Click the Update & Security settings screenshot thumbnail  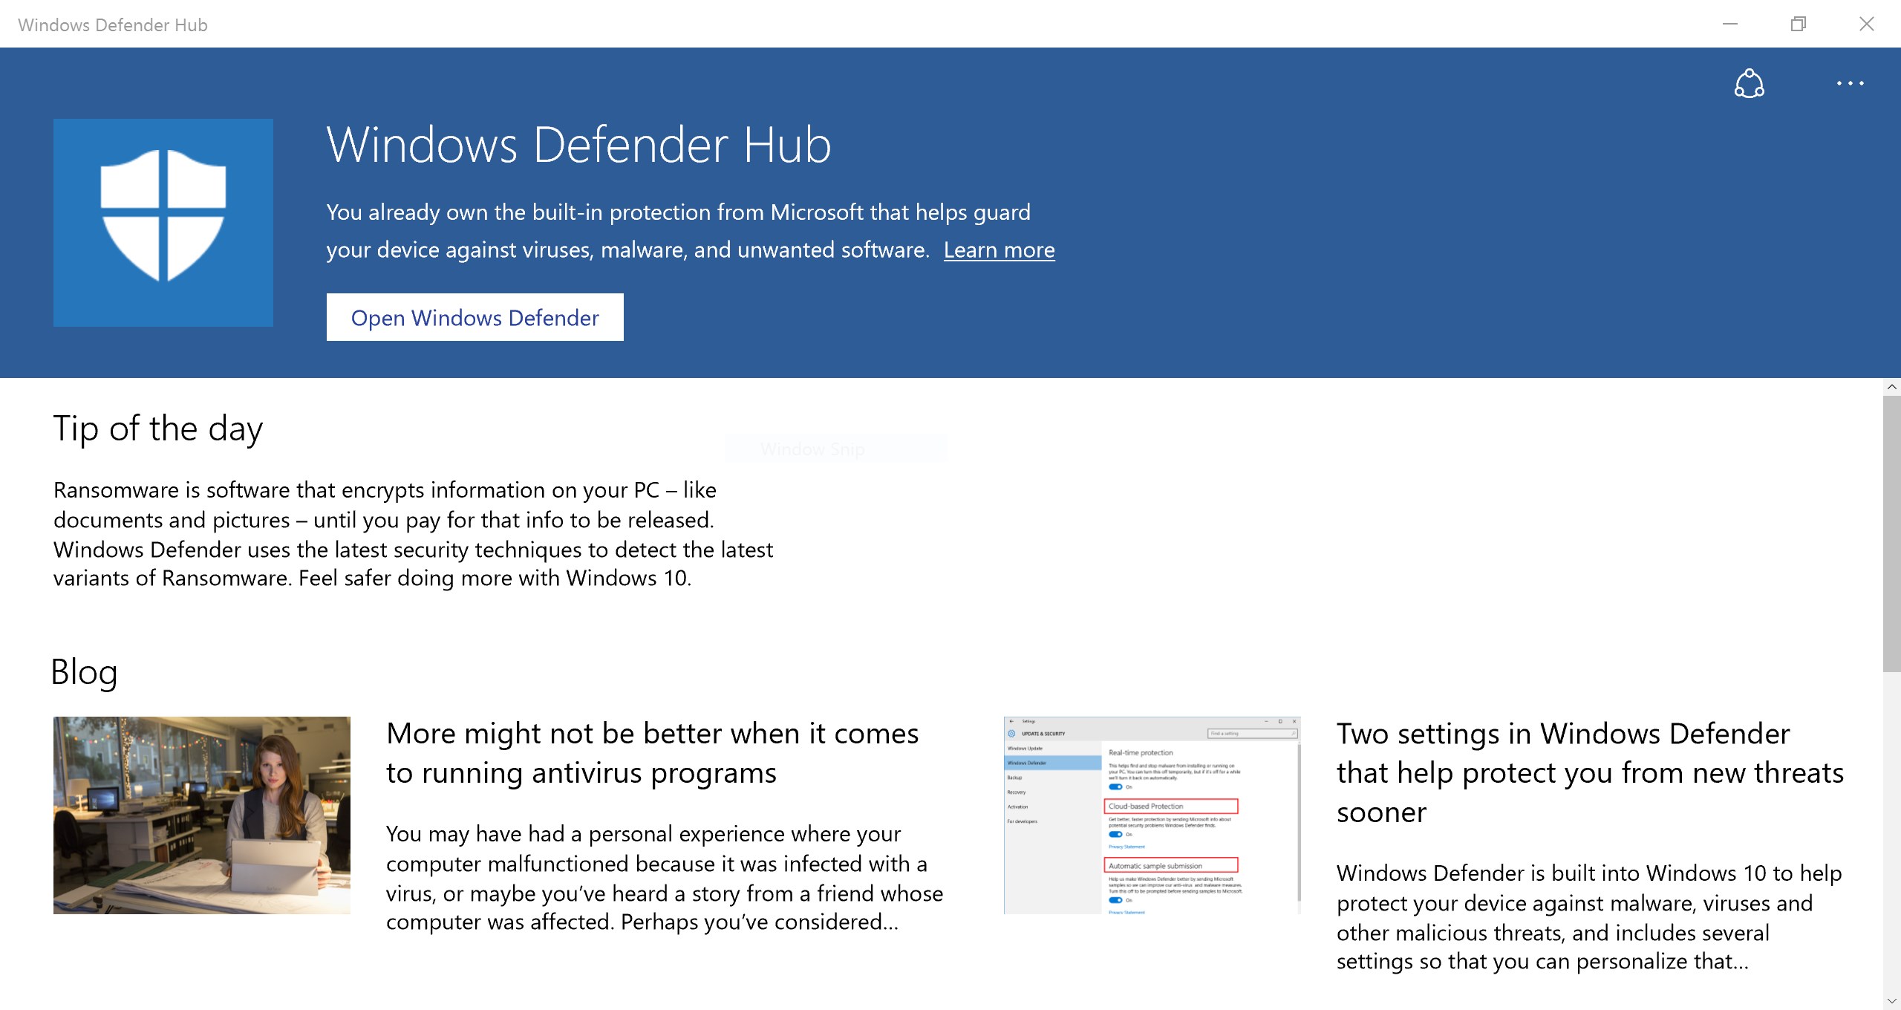coord(1152,815)
